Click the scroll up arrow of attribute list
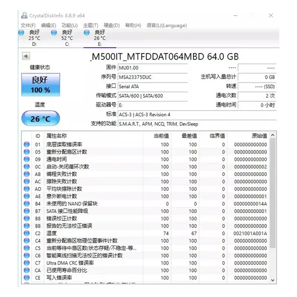Image resolution: width=297 pixels, height=297 pixels. pos(273,135)
